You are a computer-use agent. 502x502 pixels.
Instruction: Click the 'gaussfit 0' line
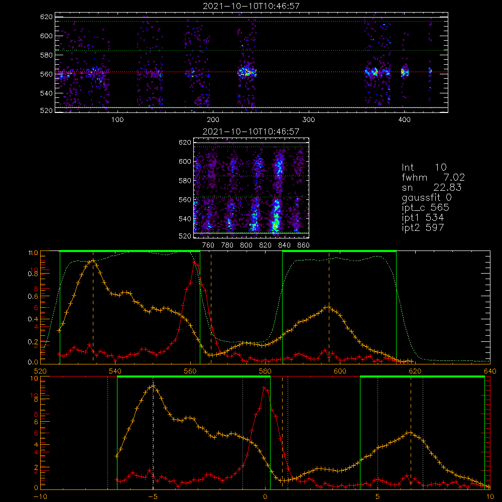tap(426, 197)
